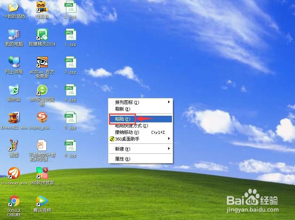Expand arrow next to 360桌面助手
Image resolution: width=295 pixels, height=220 pixels.
169,139
